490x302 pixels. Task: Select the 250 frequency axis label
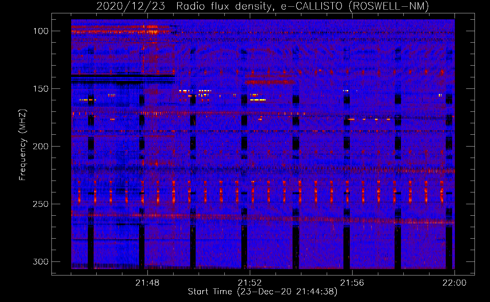[x=41, y=204]
